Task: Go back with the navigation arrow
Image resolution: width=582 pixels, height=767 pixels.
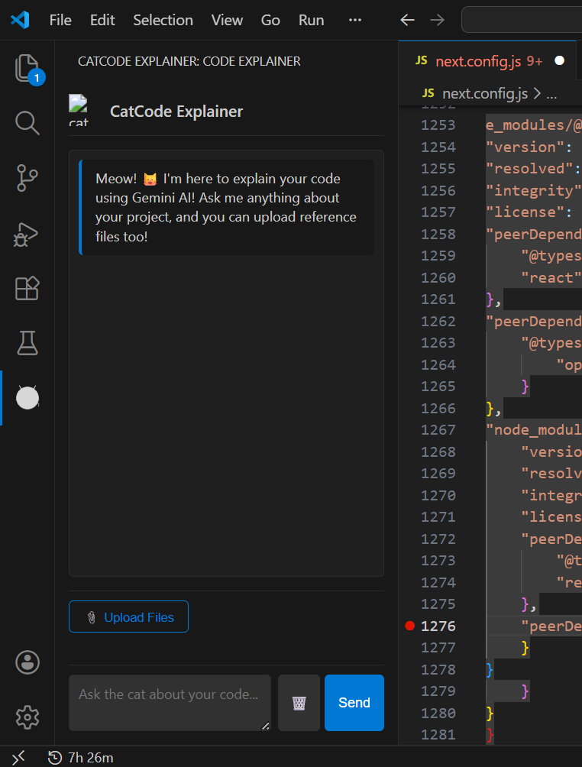Action: pyautogui.click(x=408, y=20)
